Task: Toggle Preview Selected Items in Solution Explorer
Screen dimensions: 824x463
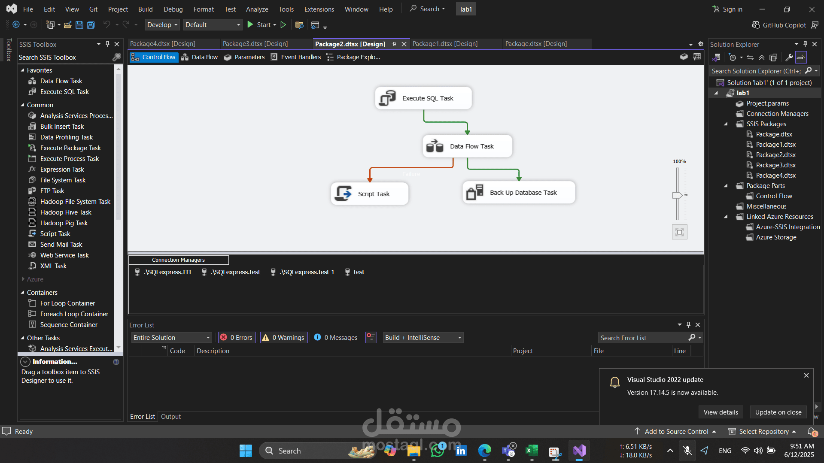Action: pos(801,57)
